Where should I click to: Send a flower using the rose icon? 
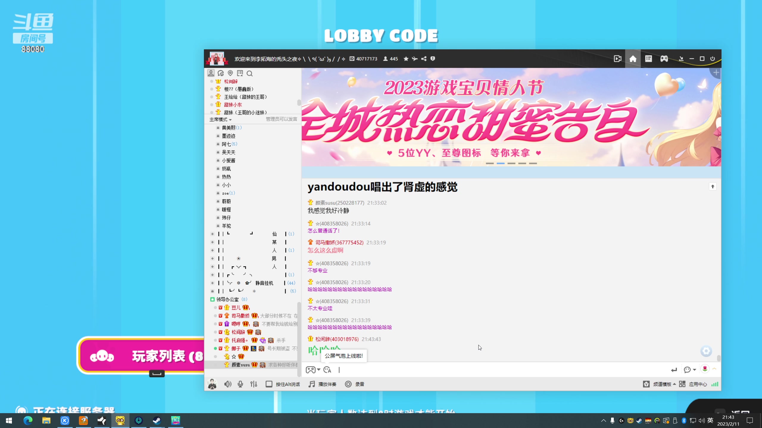pyautogui.click(x=705, y=369)
